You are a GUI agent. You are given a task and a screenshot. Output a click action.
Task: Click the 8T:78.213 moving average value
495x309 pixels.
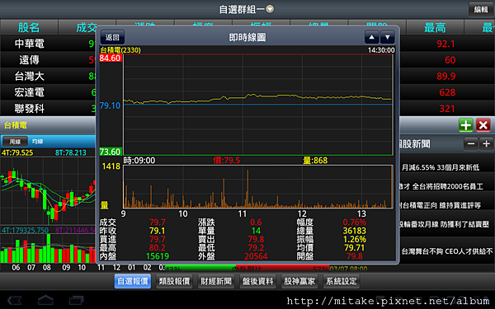click(71, 152)
